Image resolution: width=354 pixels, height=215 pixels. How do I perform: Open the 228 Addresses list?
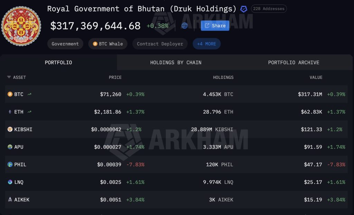[269, 9]
